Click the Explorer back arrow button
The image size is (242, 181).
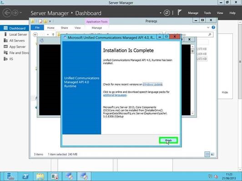click(x=35, y=34)
